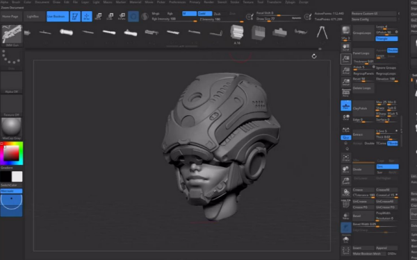Image resolution: width=417 pixels, height=260 pixels.
Task: Click the Zoom canvas icon
Action: point(345,59)
